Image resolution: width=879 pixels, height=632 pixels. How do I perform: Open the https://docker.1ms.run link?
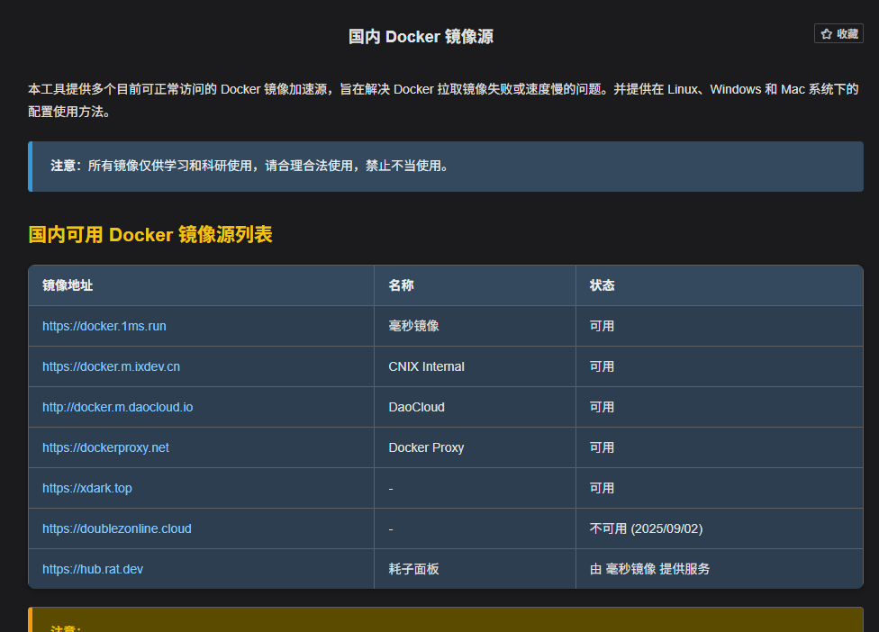104,326
